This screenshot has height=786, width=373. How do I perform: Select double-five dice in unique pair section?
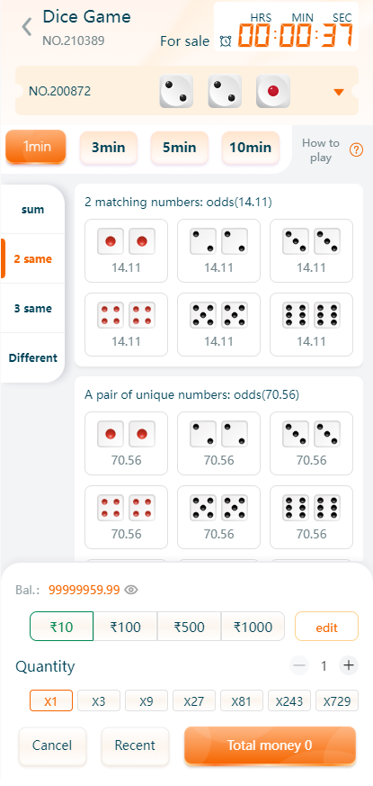click(218, 517)
